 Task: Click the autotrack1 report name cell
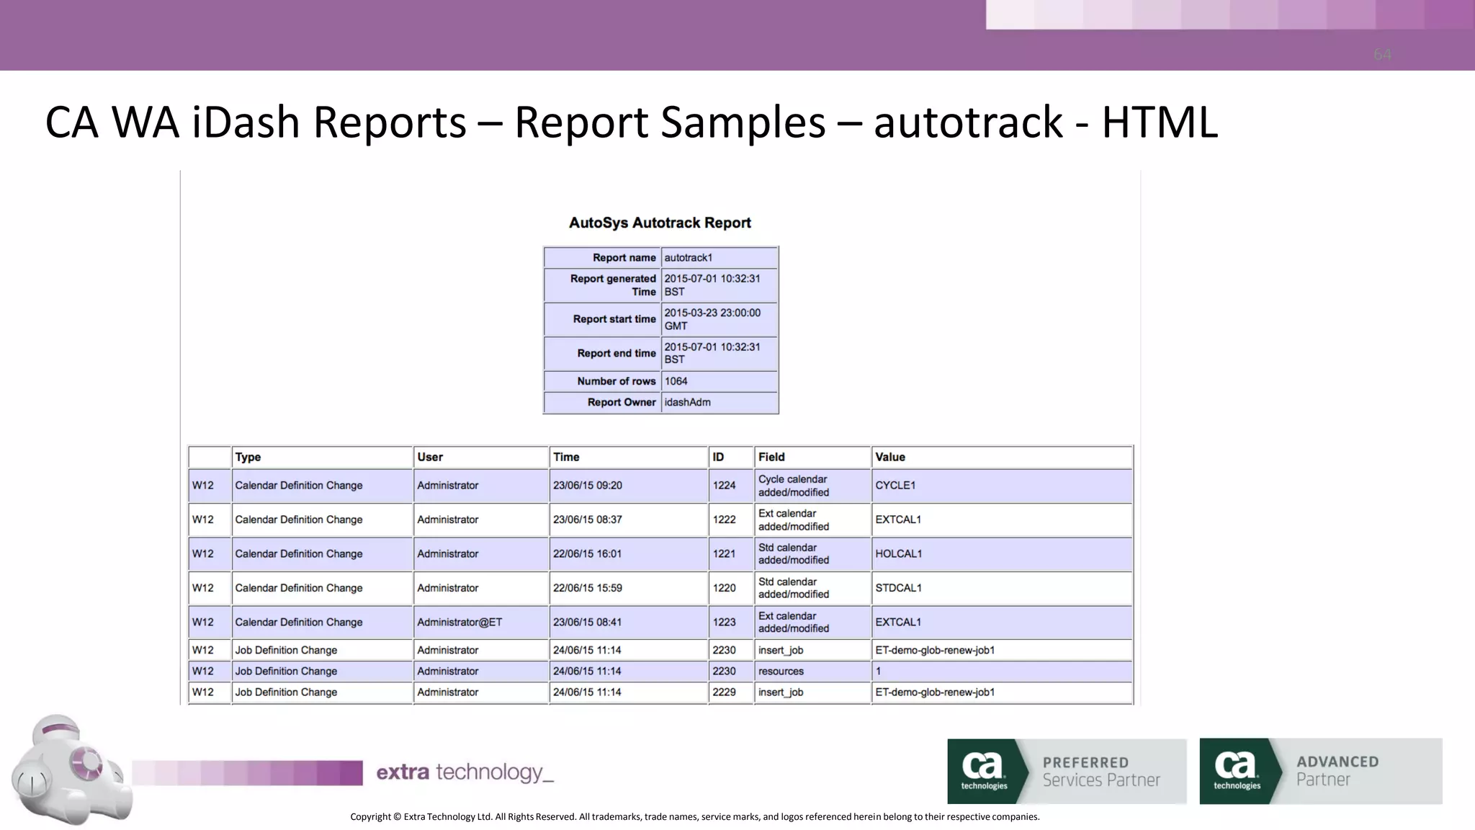[689, 257]
